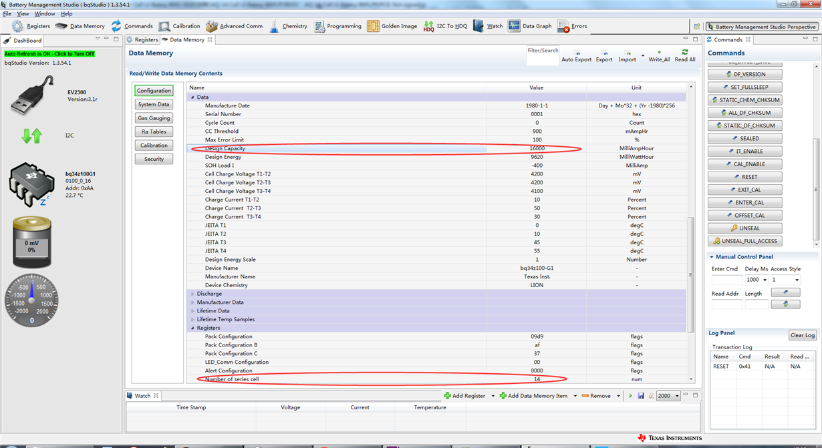Image resolution: width=822 pixels, height=448 pixels.
Task: Open the Errors toolbar item
Action: [572, 26]
